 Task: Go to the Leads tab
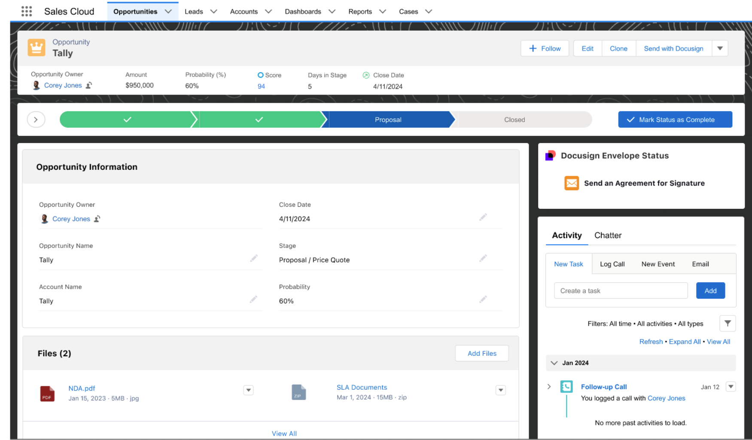click(x=194, y=12)
